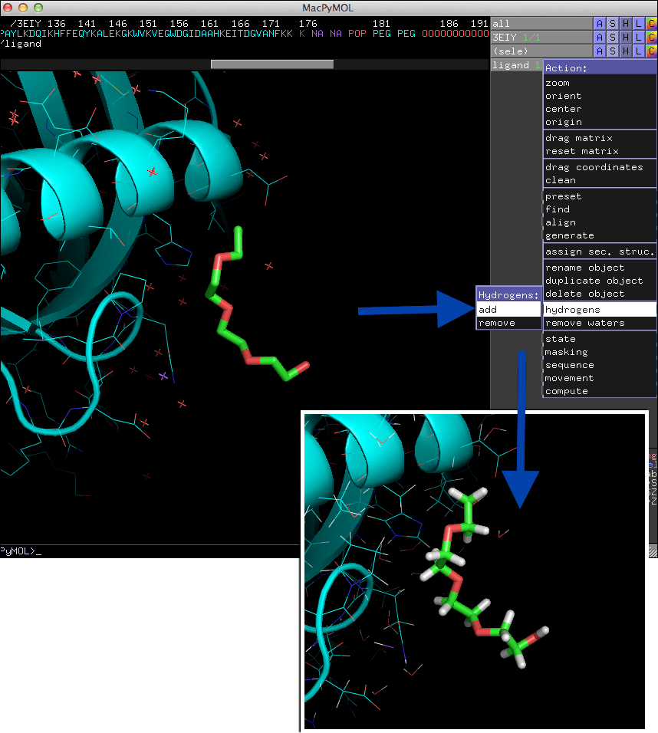Screen dimensions: 658x733
Task: Click the Show (S) button for 3EIY
Action: click(613, 37)
